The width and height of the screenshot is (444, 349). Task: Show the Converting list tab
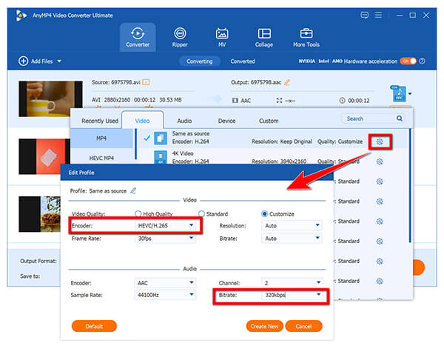200,62
